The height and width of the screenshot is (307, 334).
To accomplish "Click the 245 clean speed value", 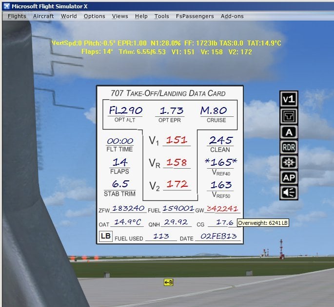I will pyautogui.click(x=220, y=140).
